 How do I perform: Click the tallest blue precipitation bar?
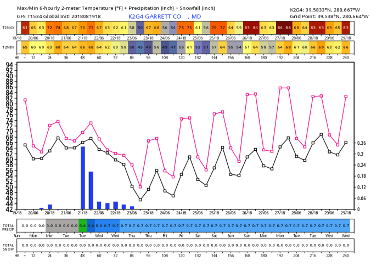tap(83, 178)
